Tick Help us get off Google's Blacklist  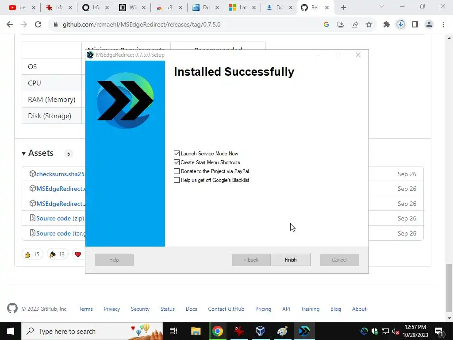177,180
